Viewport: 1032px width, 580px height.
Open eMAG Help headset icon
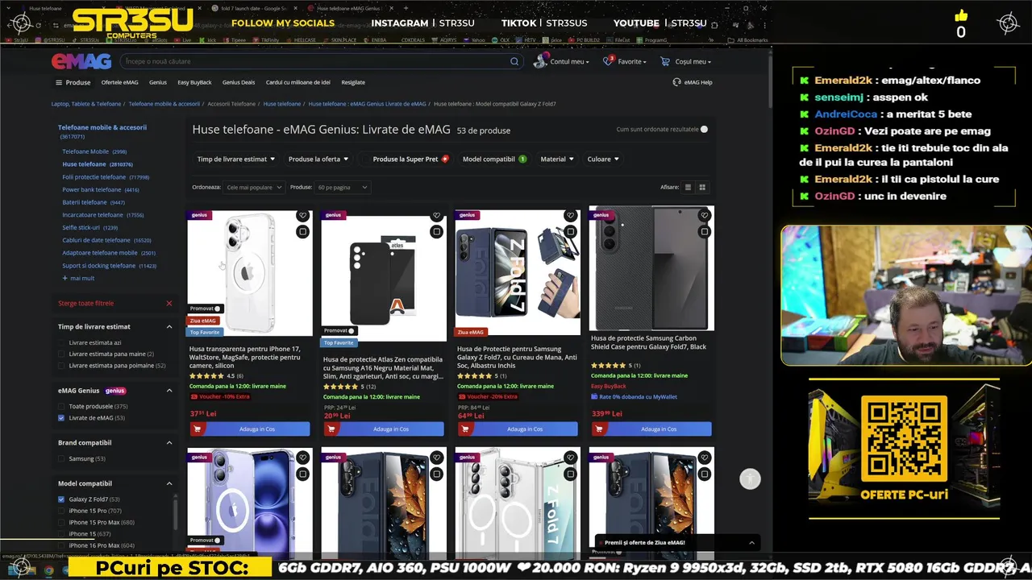pos(676,81)
